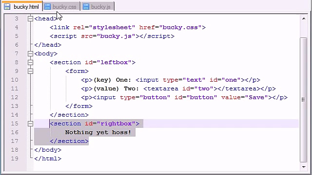Click the "(value) Two:" text

(116, 88)
